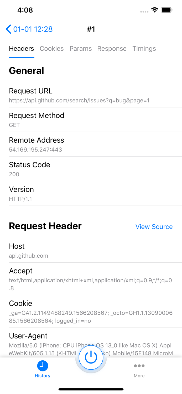
Task: Select the Params tab
Action: (x=80, y=49)
